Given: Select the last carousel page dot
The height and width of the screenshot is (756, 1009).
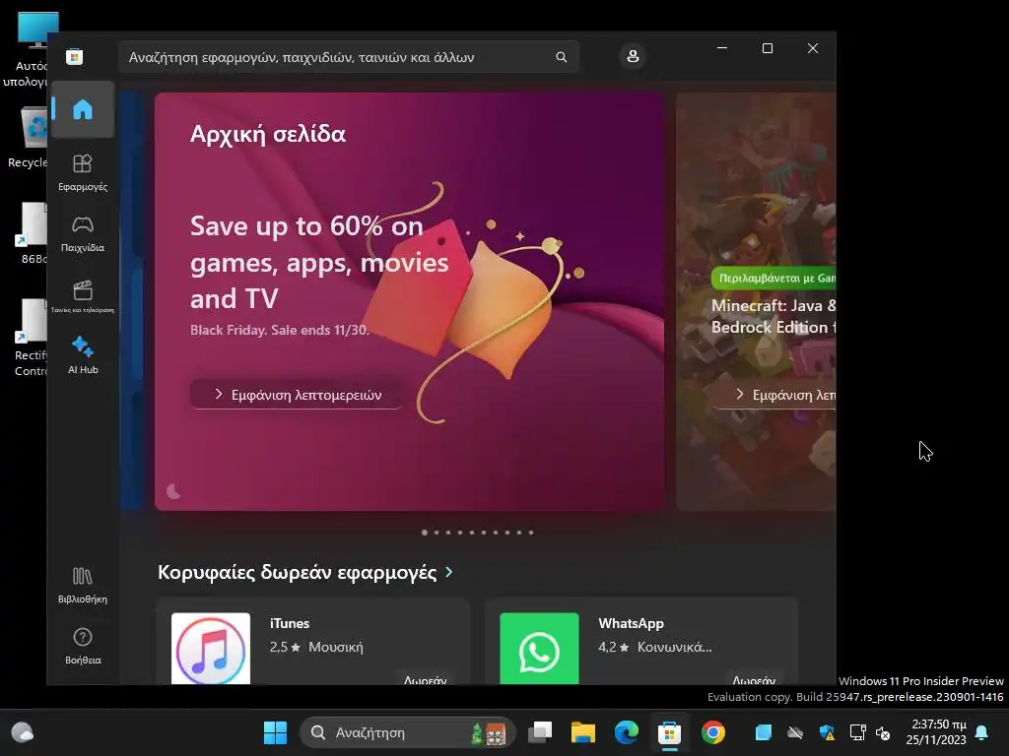Looking at the screenshot, I should (x=531, y=533).
